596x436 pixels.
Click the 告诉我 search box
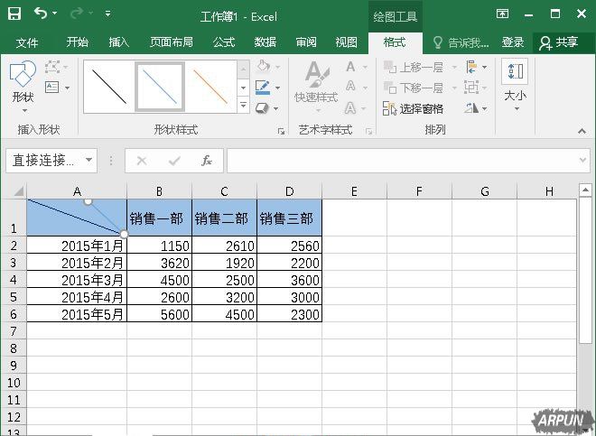click(461, 42)
